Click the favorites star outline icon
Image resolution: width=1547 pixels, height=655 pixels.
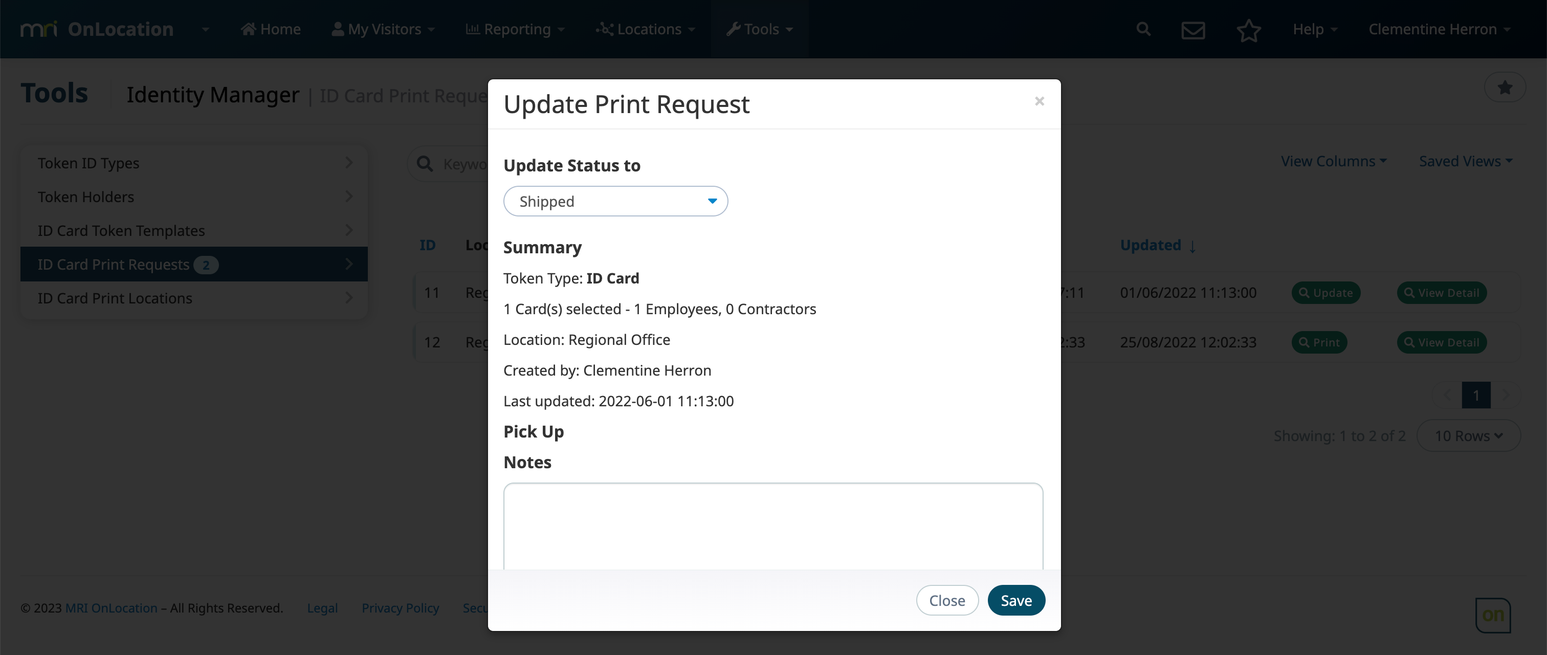click(1249, 30)
